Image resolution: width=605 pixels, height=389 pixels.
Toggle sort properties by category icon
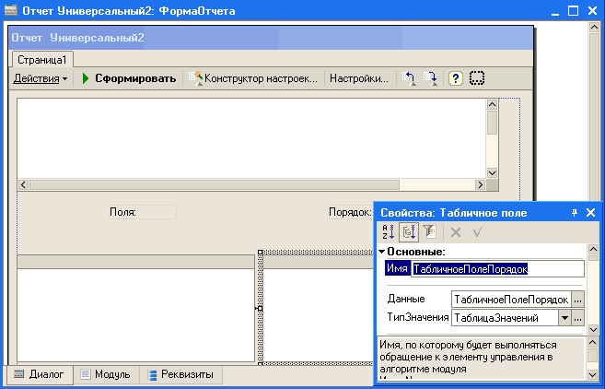(409, 232)
